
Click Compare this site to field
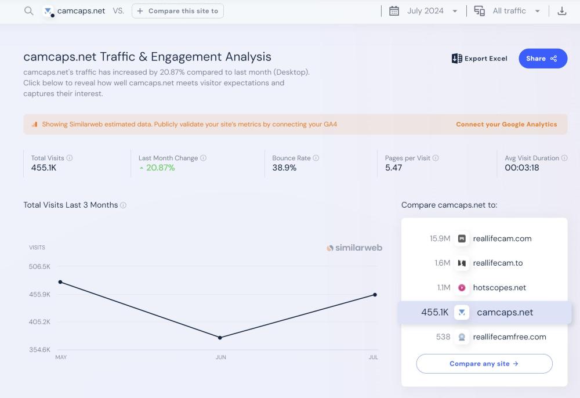click(177, 11)
